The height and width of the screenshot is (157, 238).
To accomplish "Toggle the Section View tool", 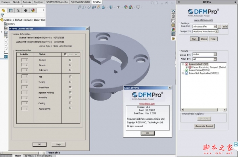I will pos(94,7).
